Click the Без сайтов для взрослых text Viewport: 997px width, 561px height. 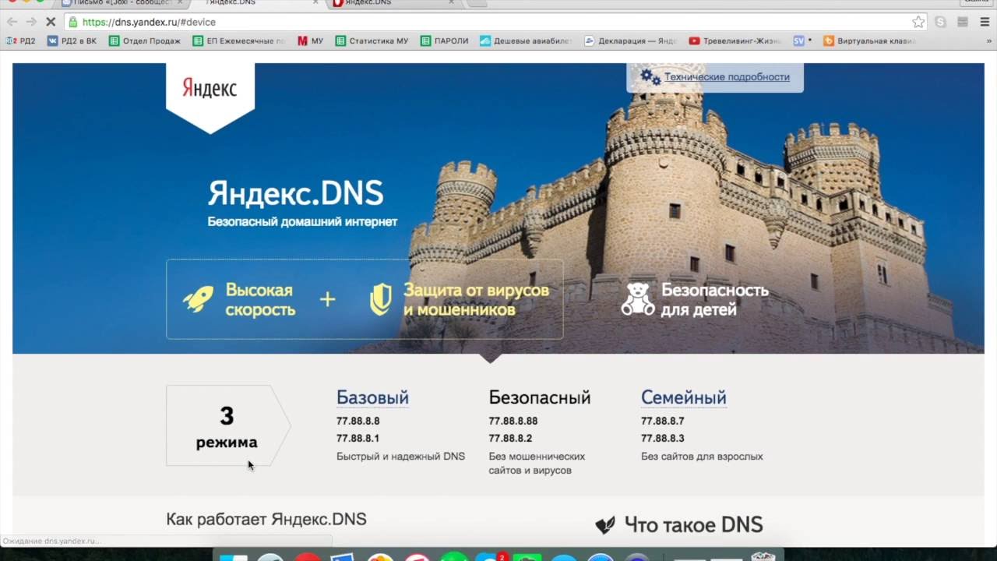tap(702, 457)
